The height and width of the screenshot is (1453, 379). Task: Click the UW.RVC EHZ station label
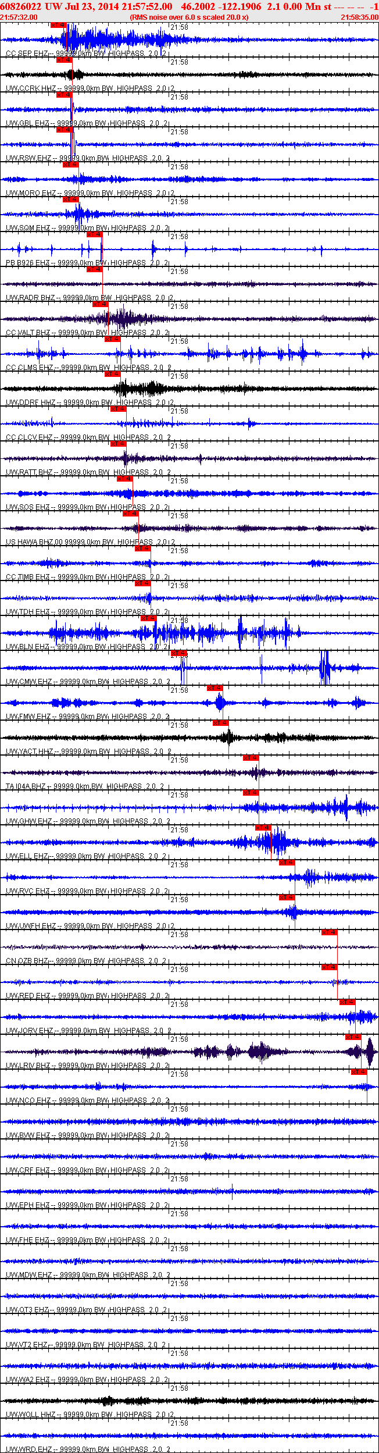(x=28, y=891)
